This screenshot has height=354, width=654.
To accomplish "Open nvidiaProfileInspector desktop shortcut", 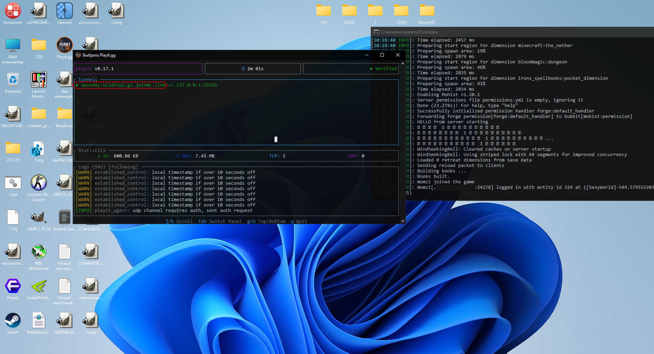I will pos(38,286).
